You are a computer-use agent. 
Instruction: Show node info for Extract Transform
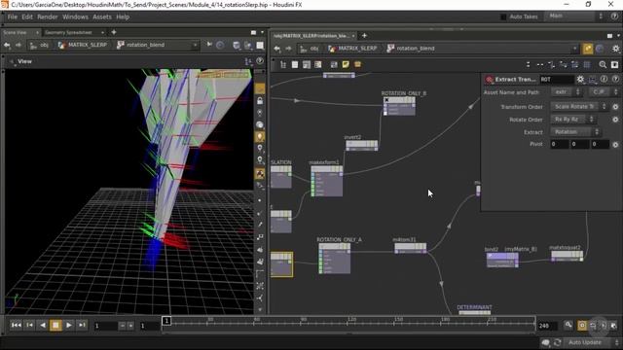(x=604, y=79)
